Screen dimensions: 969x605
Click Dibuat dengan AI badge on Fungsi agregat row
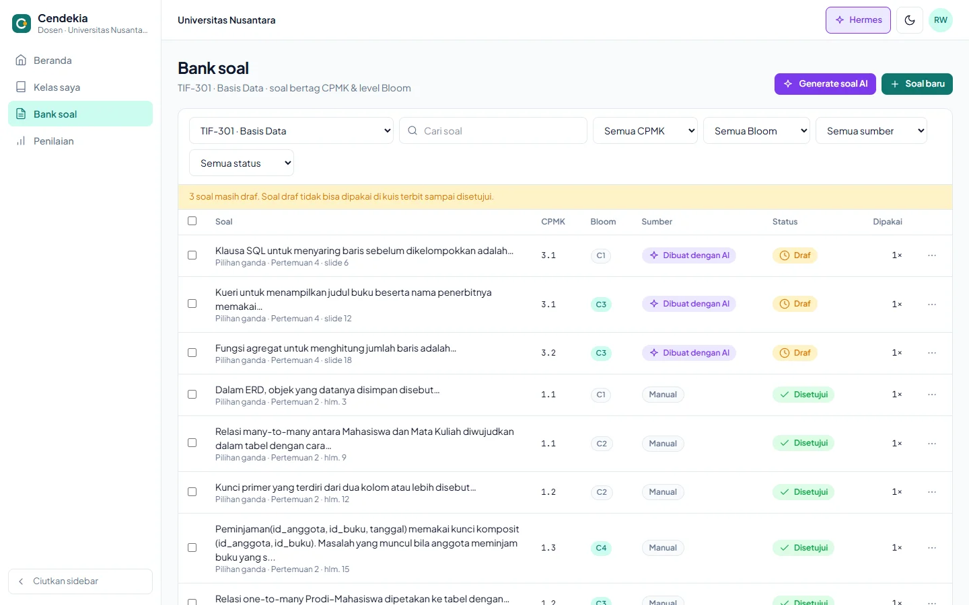pos(689,353)
